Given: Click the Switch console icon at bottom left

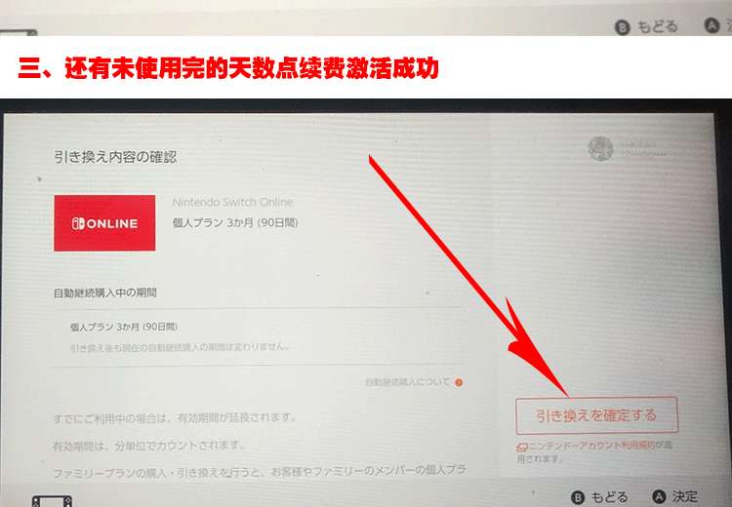Looking at the screenshot, I should [53, 501].
